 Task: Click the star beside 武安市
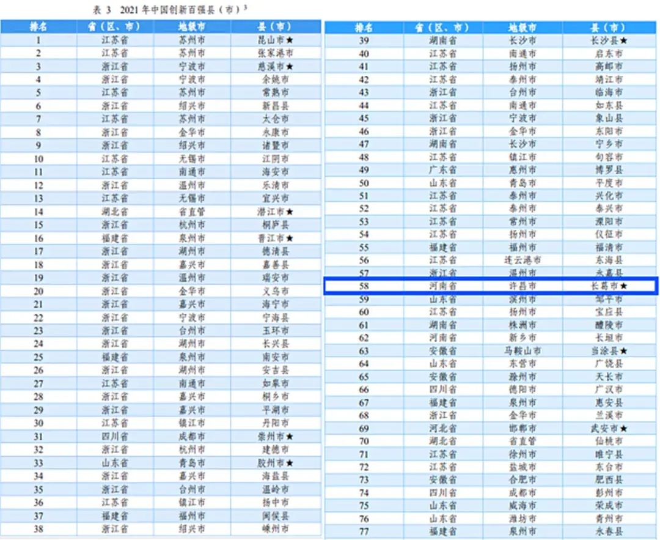coord(623,429)
